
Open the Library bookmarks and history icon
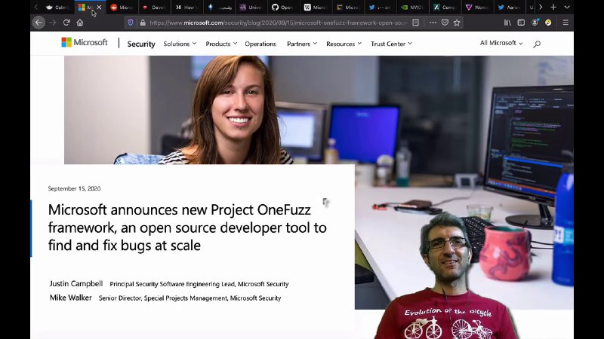pos(507,23)
